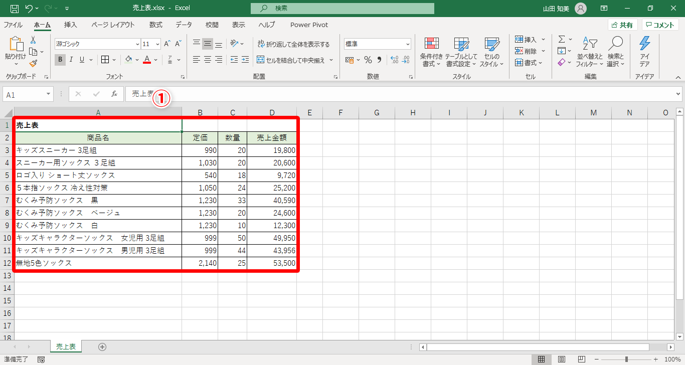Click the Share (共有) button
The width and height of the screenshot is (685, 365).
pyautogui.click(x=622, y=25)
